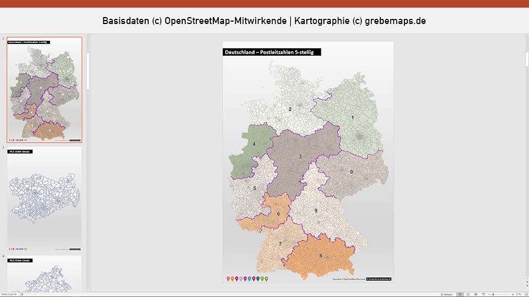The width and height of the screenshot is (529, 297).
Task: Click the zoom out minus button
Action: pyautogui.click(x=489, y=294)
